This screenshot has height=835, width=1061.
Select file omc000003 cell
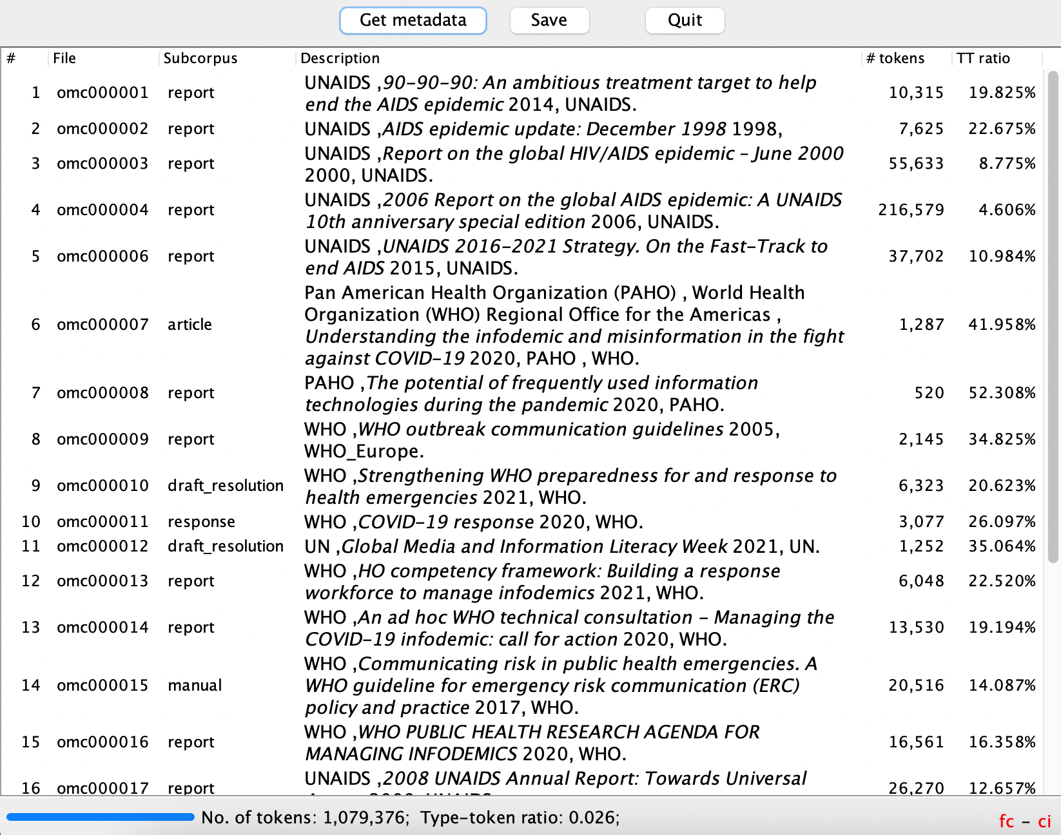pos(102,164)
